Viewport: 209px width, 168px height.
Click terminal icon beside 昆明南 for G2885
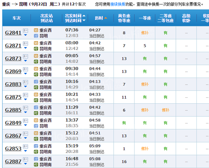(x=36, y=113)
